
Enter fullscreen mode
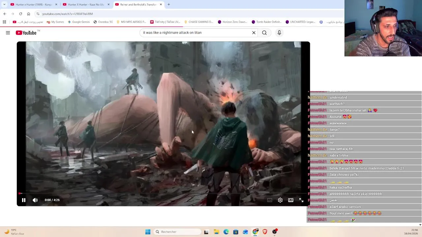(x=301, y=200)
